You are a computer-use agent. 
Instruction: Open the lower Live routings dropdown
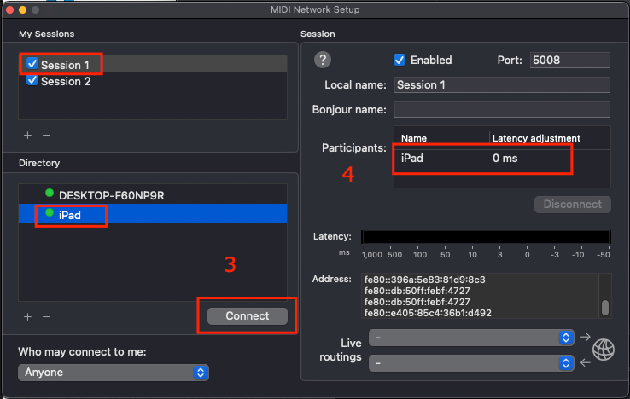470,363
